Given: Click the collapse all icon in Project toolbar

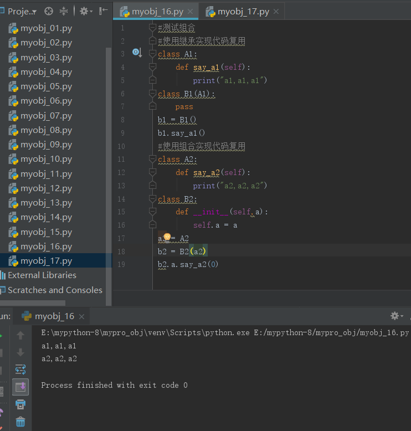Looking at the screenshot, I should coord(64,11).
